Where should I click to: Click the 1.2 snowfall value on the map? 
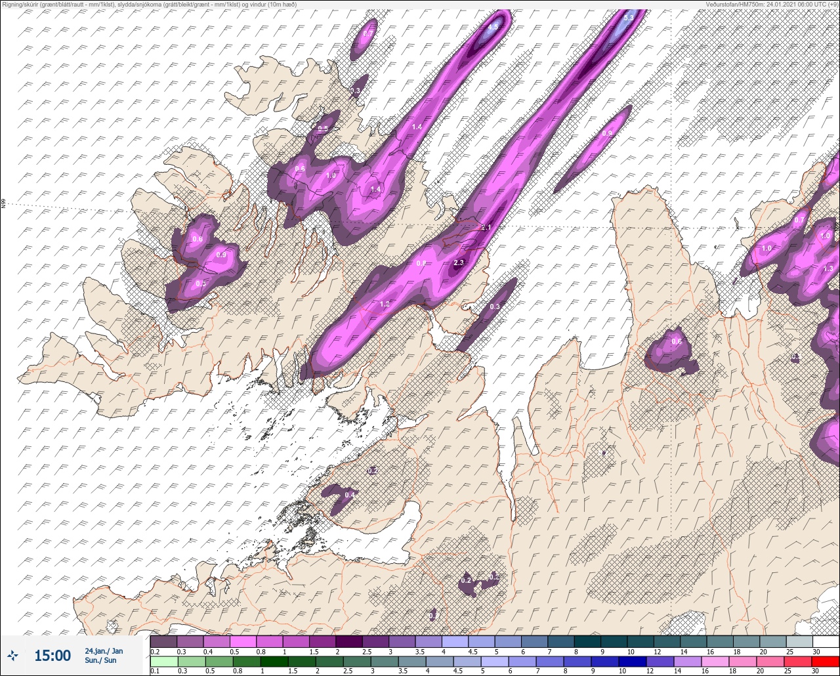385,305
